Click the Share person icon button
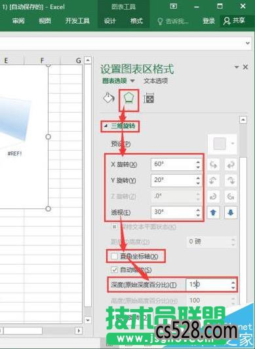This screenshot has width=255, height=349. 234,21
